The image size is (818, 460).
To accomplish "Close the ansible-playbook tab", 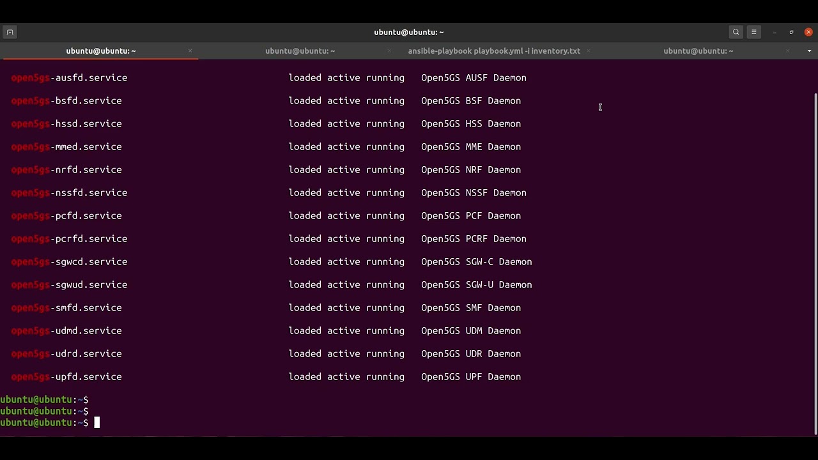I will pyautogui.click(x=588, y=50).
